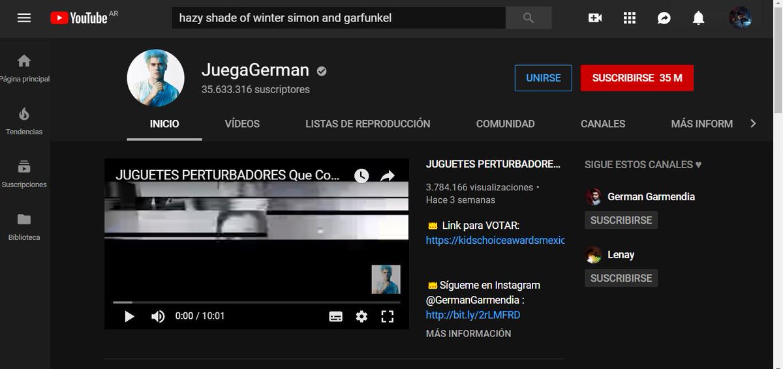Mute the video with the speaker icon
This screenshot has width=783, height=369.
point(158,316)
